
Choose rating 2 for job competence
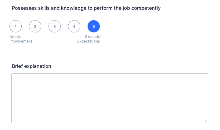35,26
